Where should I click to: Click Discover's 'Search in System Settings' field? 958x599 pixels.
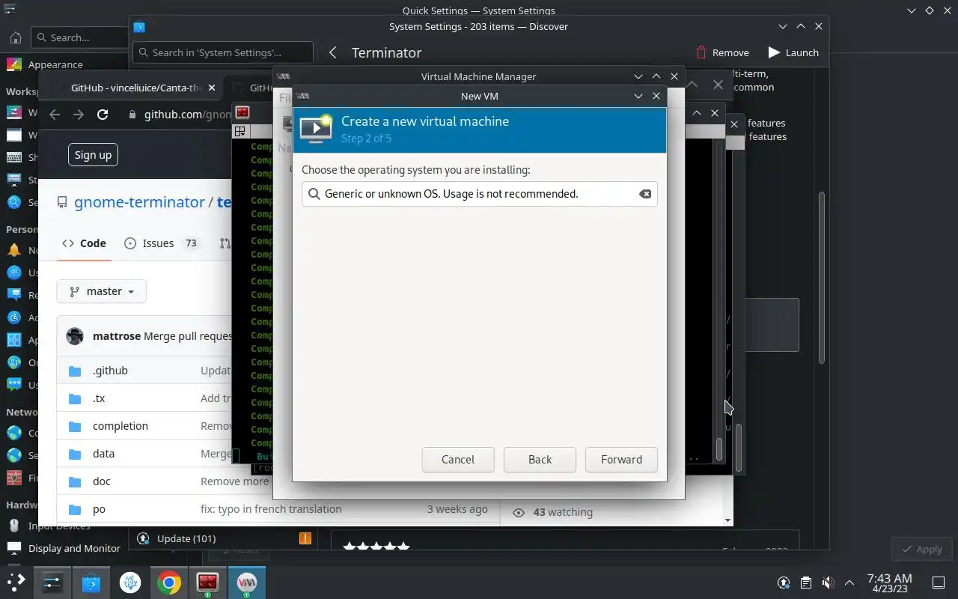223,52
